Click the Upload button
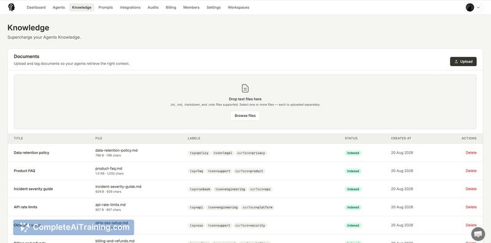Viewport: 491px width, 243px height. pyautogui.click(x=463, y=62)
